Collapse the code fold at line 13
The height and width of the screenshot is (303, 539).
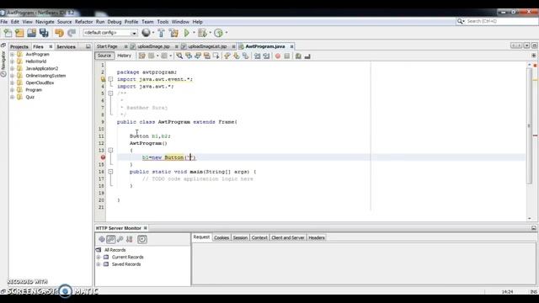tap(110, 150)
